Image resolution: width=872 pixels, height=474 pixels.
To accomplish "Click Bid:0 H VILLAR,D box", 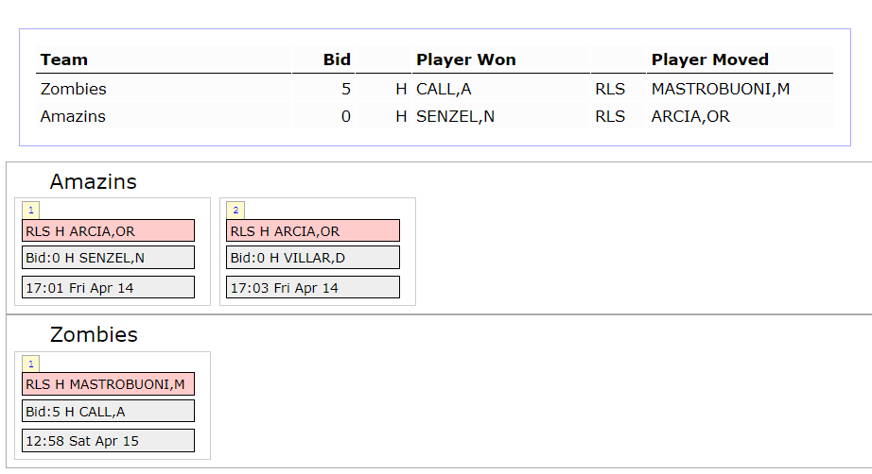I will click(313, 258).
